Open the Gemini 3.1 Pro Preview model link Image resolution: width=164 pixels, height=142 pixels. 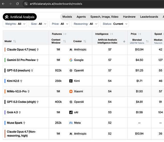(21, 60)
